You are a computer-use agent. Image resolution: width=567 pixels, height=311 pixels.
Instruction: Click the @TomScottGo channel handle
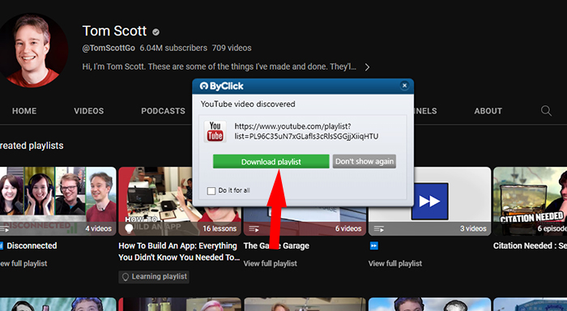(x=109, y=48)
